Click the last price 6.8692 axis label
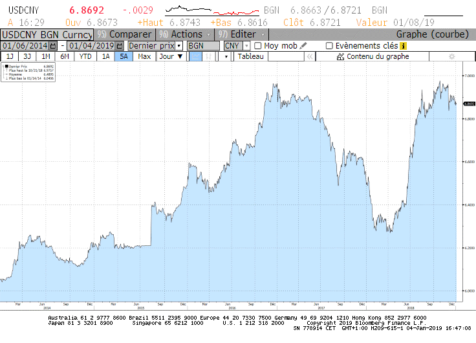 point(470,104)
